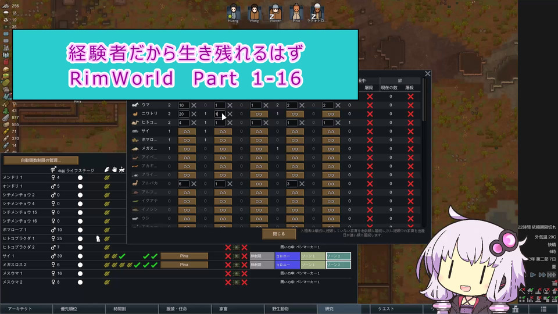Select colonist Pina's portrait in colonist bar
The image size is (558, 314).
296,12
